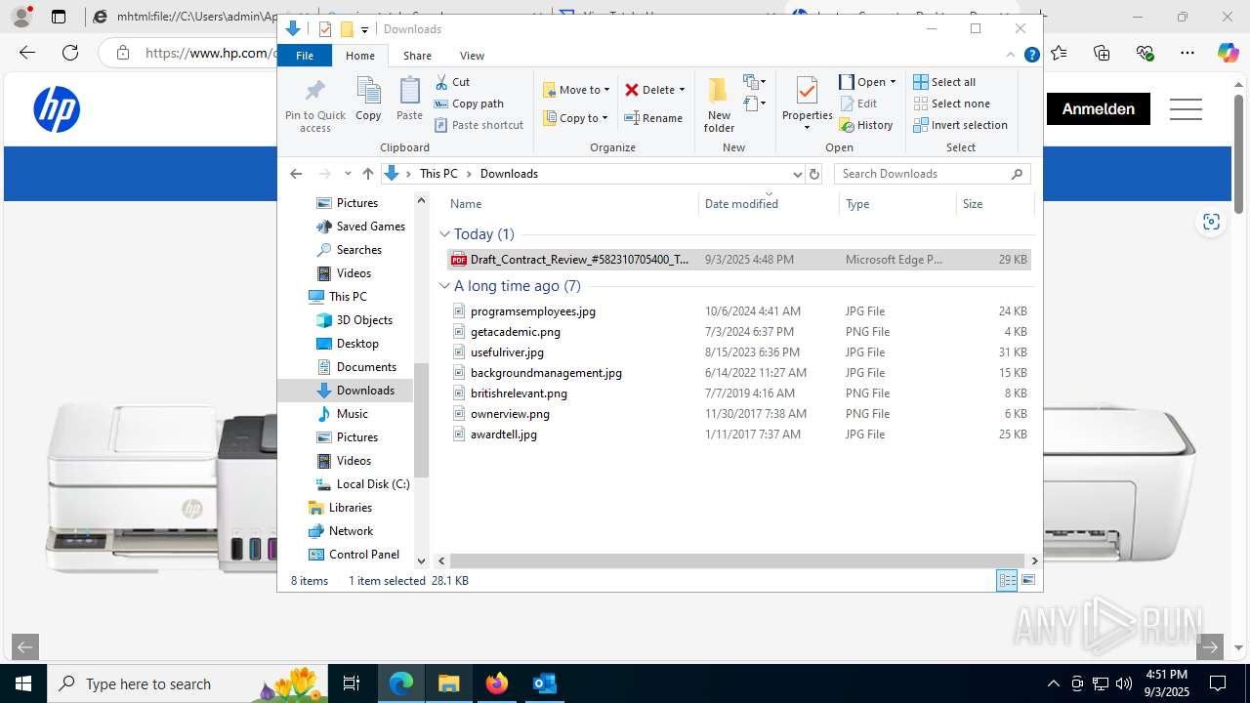This screenshot has width=1250, height=703.
Task: Click Select all
Action: (x=944, y=82)
